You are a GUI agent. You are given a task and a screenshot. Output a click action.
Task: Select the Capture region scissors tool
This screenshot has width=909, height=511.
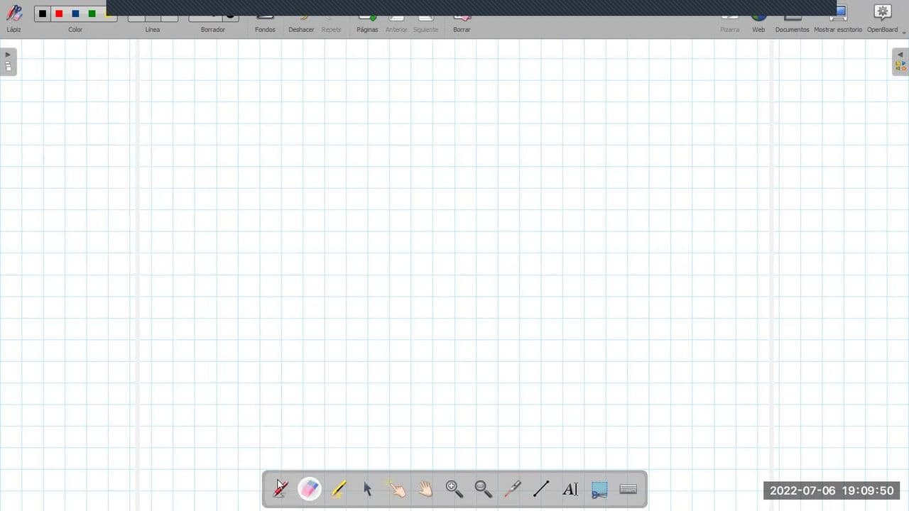coord(599,490)
